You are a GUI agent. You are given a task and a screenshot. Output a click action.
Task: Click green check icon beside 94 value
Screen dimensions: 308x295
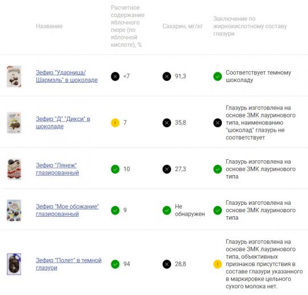point(115,264)
